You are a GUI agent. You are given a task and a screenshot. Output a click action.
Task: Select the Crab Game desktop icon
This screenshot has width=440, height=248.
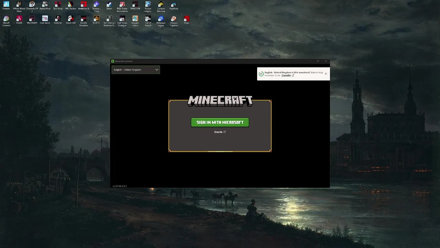(x=45, y=20)
